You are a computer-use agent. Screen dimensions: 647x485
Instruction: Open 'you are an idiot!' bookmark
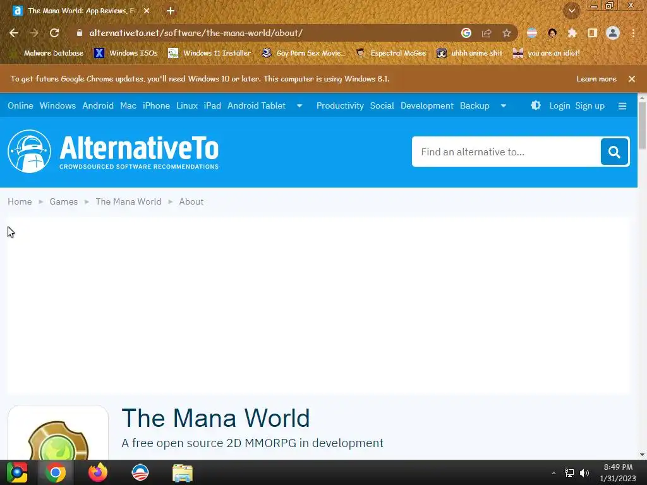(547, 53)
